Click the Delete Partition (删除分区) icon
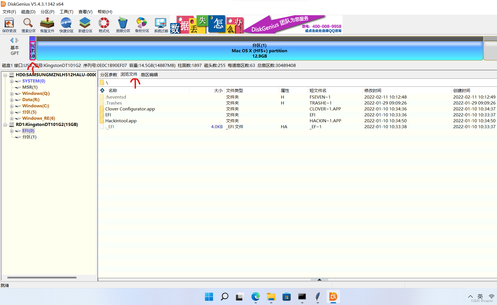This screenshot has width=497, height=305. [123, 25]
